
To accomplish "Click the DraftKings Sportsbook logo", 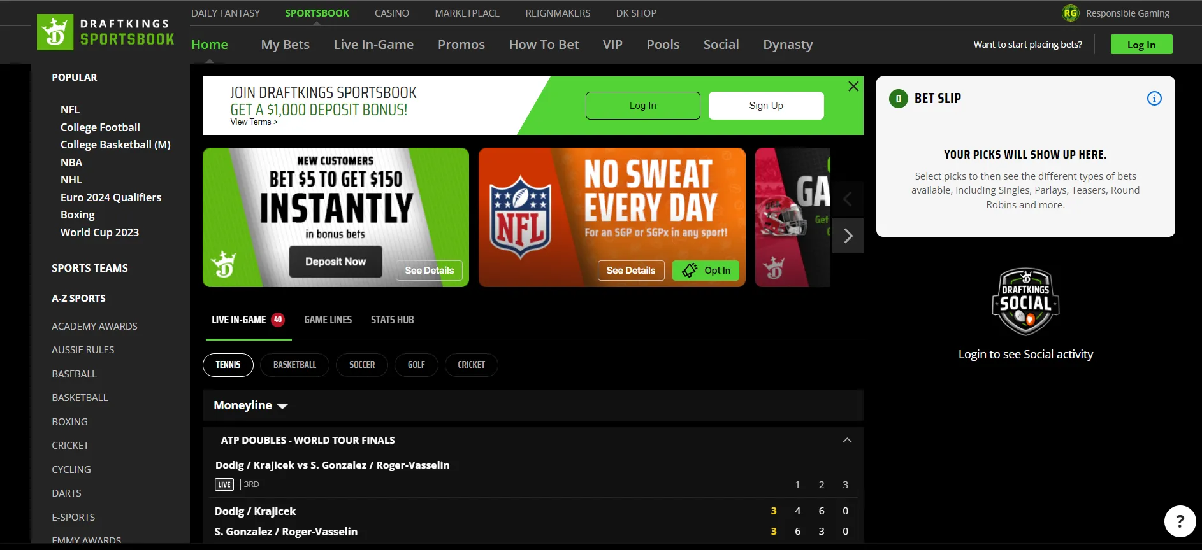I will tap(106, 32).
